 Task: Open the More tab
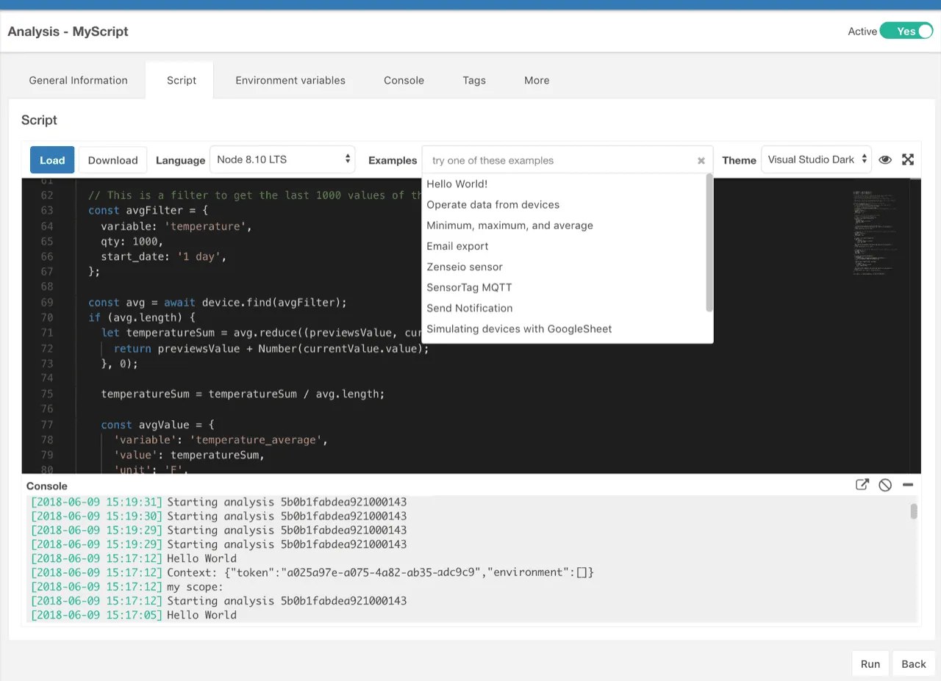coord(537,80)
